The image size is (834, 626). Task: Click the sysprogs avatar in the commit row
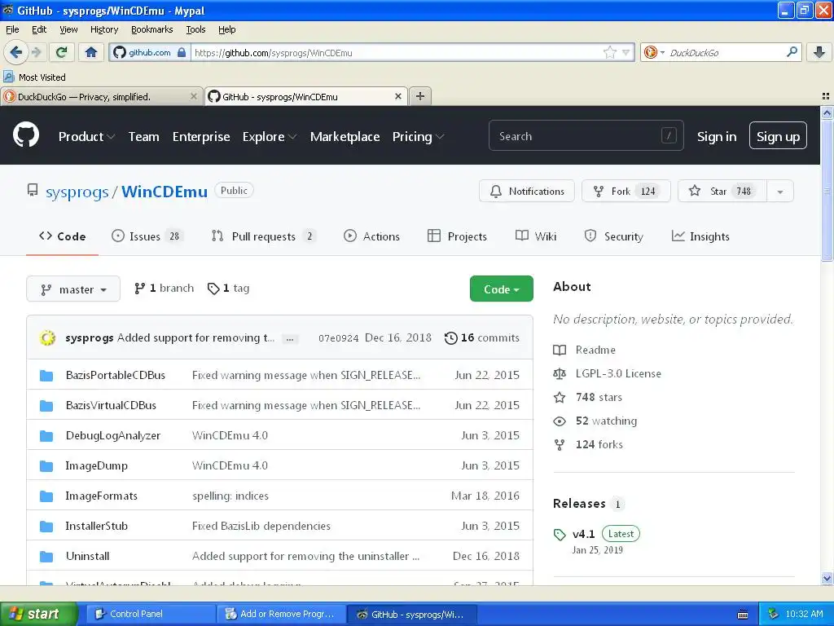[47, 337]
